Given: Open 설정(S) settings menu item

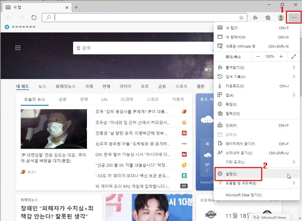Looking at the screenshot, I should (256, 174).
